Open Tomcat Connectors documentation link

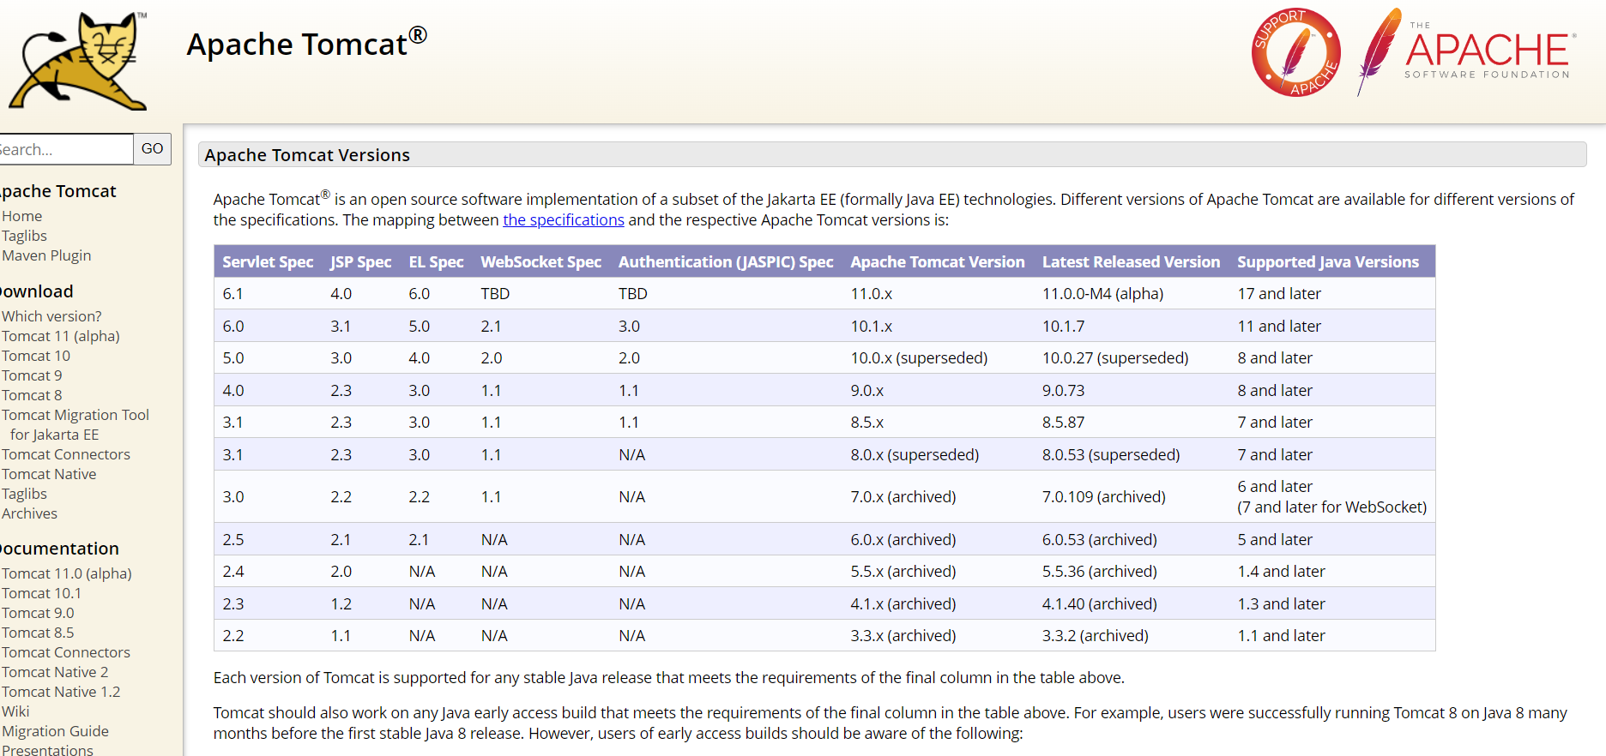(x=66, y=652)
